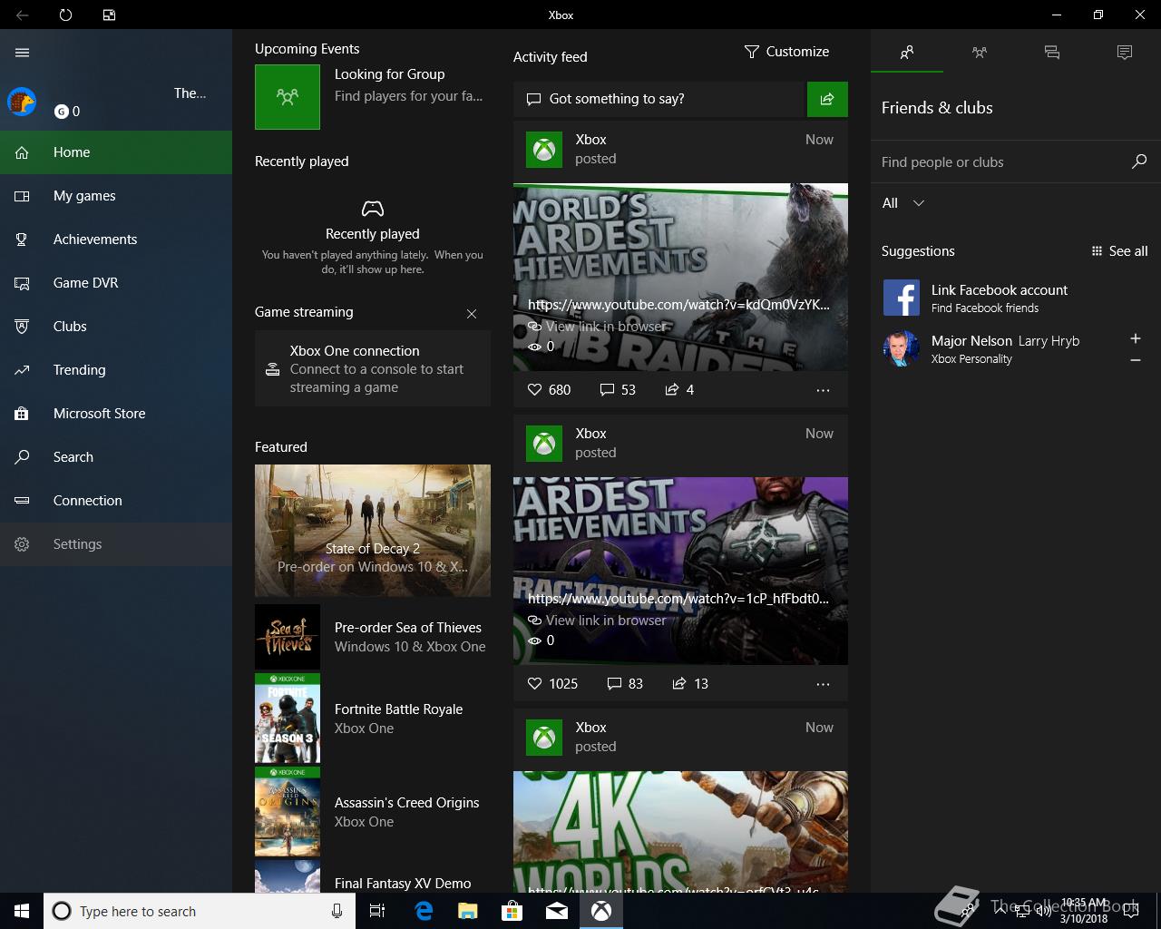Open Pre-order Sea of Thieves item

point(373,637)
